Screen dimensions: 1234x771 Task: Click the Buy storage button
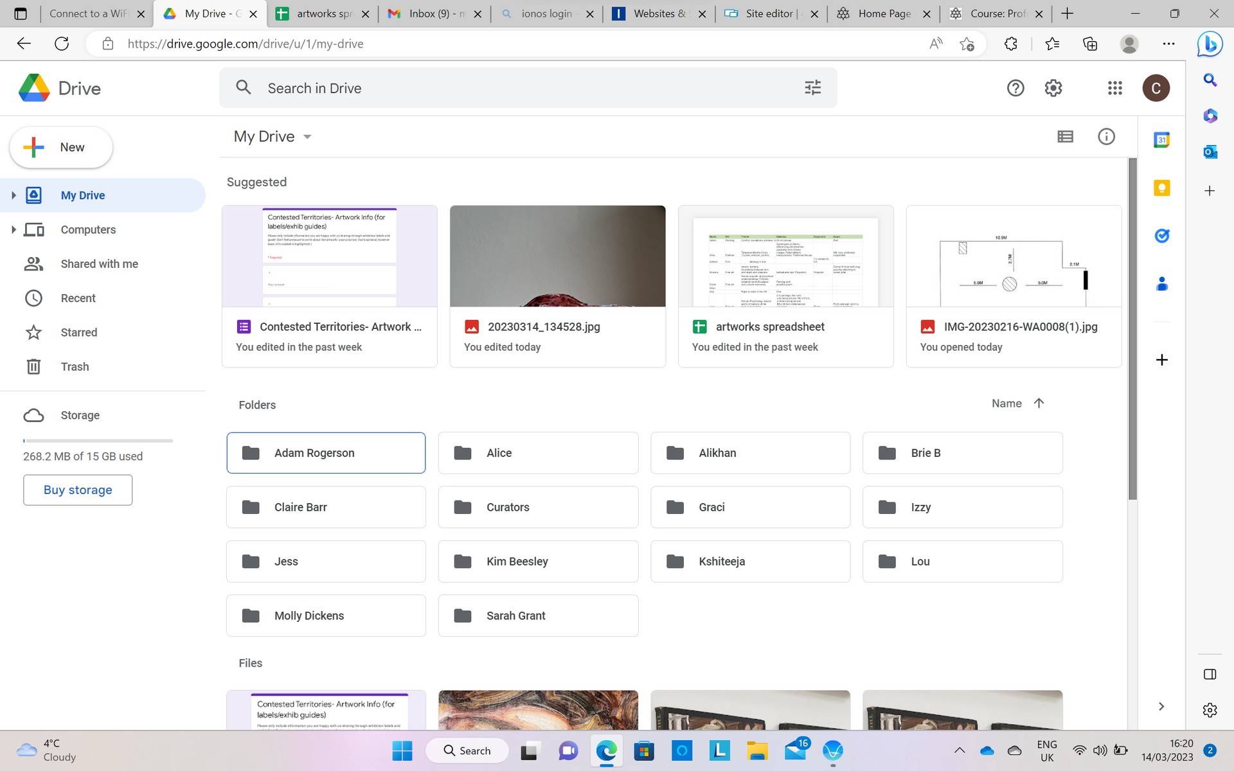(x=78, y=490)
